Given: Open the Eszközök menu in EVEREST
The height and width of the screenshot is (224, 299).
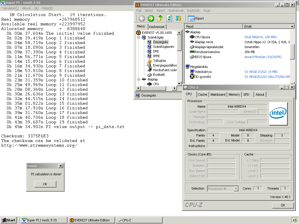Looking at the screenshot, I should (194, 10).
